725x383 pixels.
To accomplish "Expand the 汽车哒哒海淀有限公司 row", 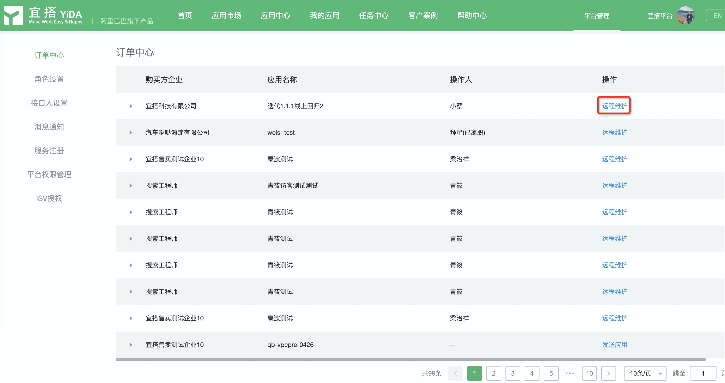I will [x=131, y=133].
